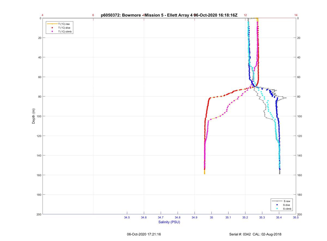This screenshot has width=327, height=241.
Task: Click the red temperature tick label '14'
Action: tap(296, 15)
